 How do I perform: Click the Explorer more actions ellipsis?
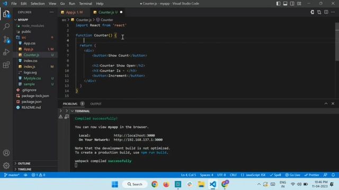point(51,12)
